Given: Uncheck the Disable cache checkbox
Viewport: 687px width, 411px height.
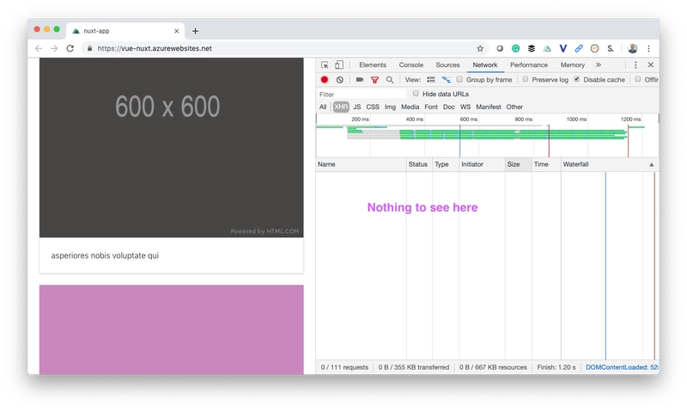Looking at the screenshot, I should coord(577,79).
